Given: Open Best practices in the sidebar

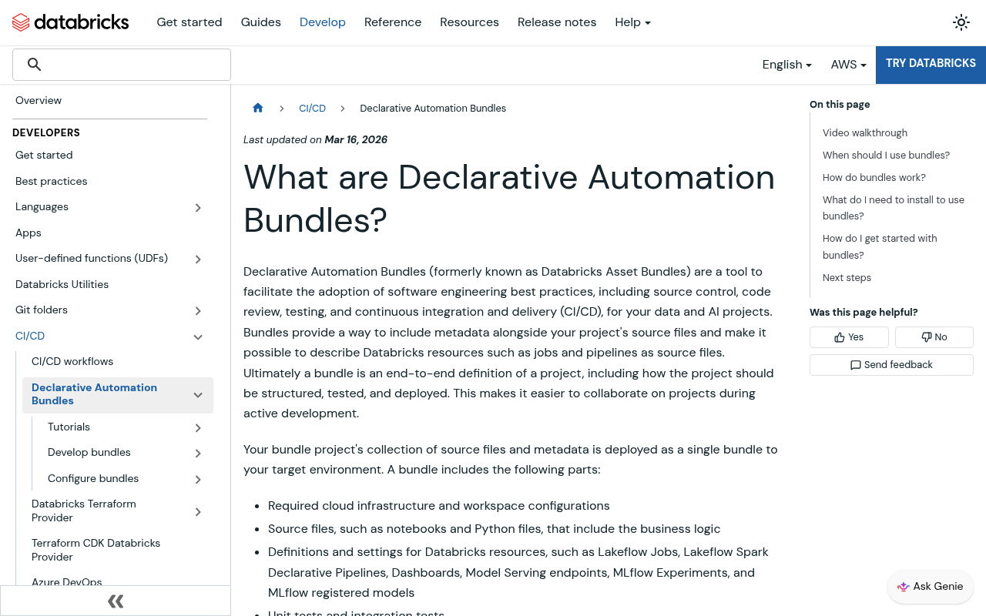Looking at the screenshot, I should coord(52,181).
